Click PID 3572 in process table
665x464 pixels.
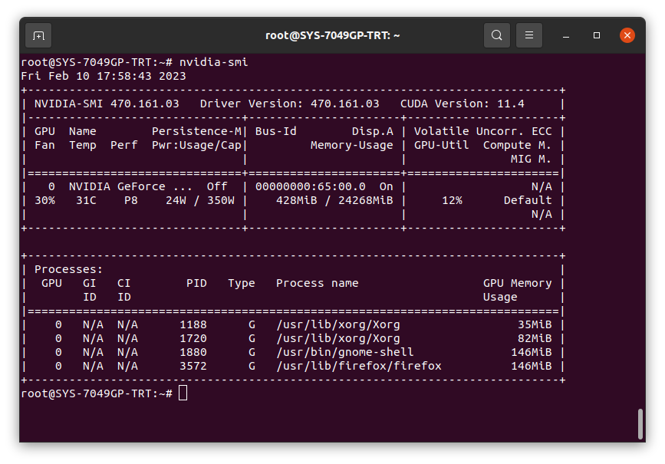point(193,366)
